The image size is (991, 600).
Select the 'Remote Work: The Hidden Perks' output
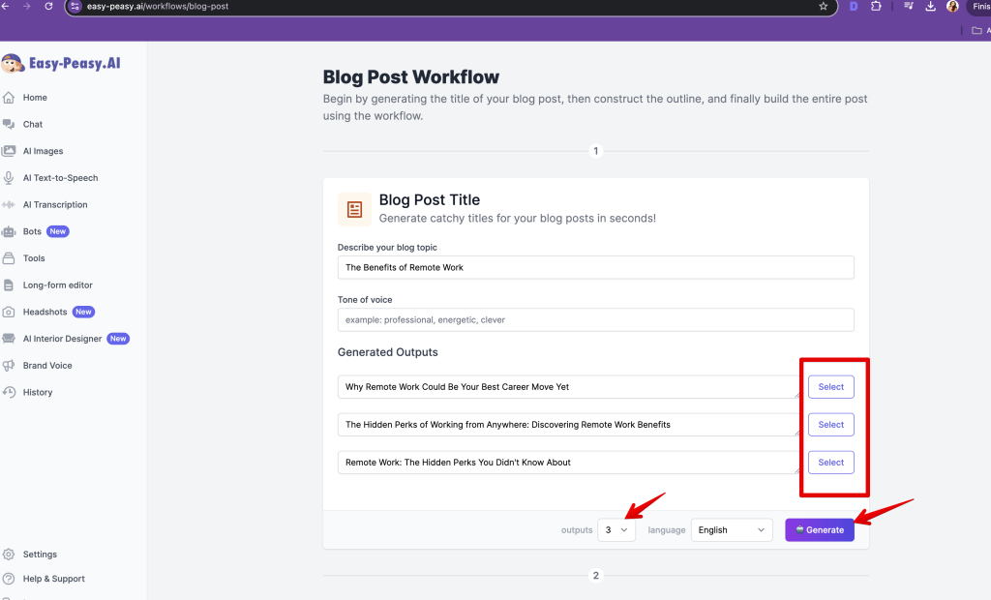click(830, 463)
